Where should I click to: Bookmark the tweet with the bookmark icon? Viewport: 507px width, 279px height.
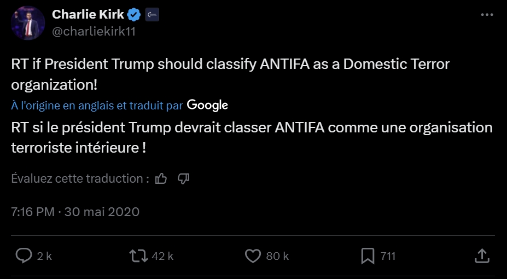368,255
